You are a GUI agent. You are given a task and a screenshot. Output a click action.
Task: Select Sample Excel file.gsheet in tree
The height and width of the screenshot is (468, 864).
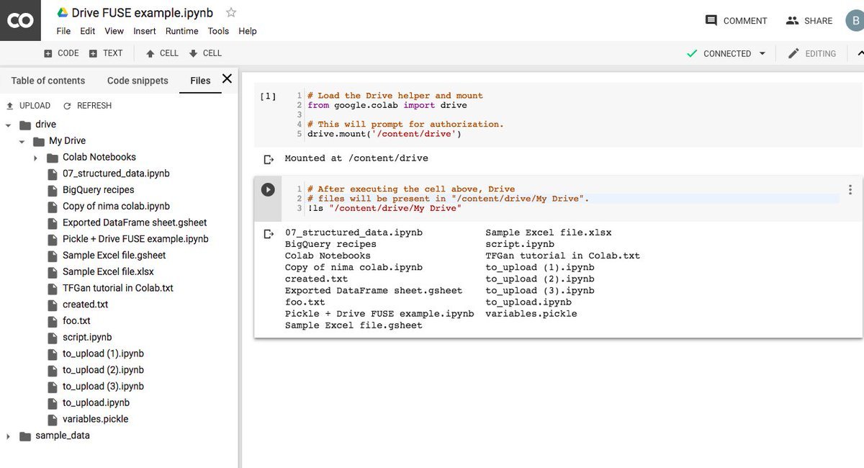(x=114, y=256)
